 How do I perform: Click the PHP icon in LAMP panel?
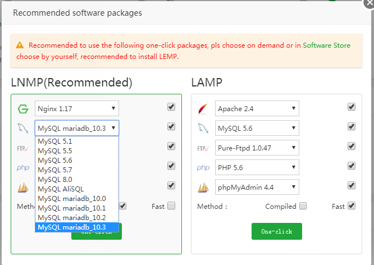pos(203,167)
